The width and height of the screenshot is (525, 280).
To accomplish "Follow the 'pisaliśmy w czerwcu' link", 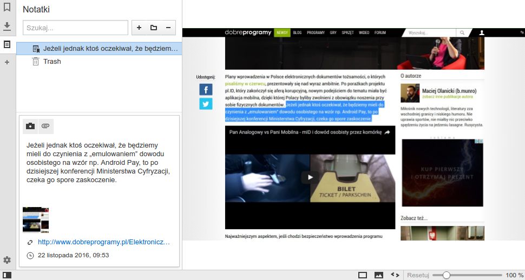I will coord(245,84).
